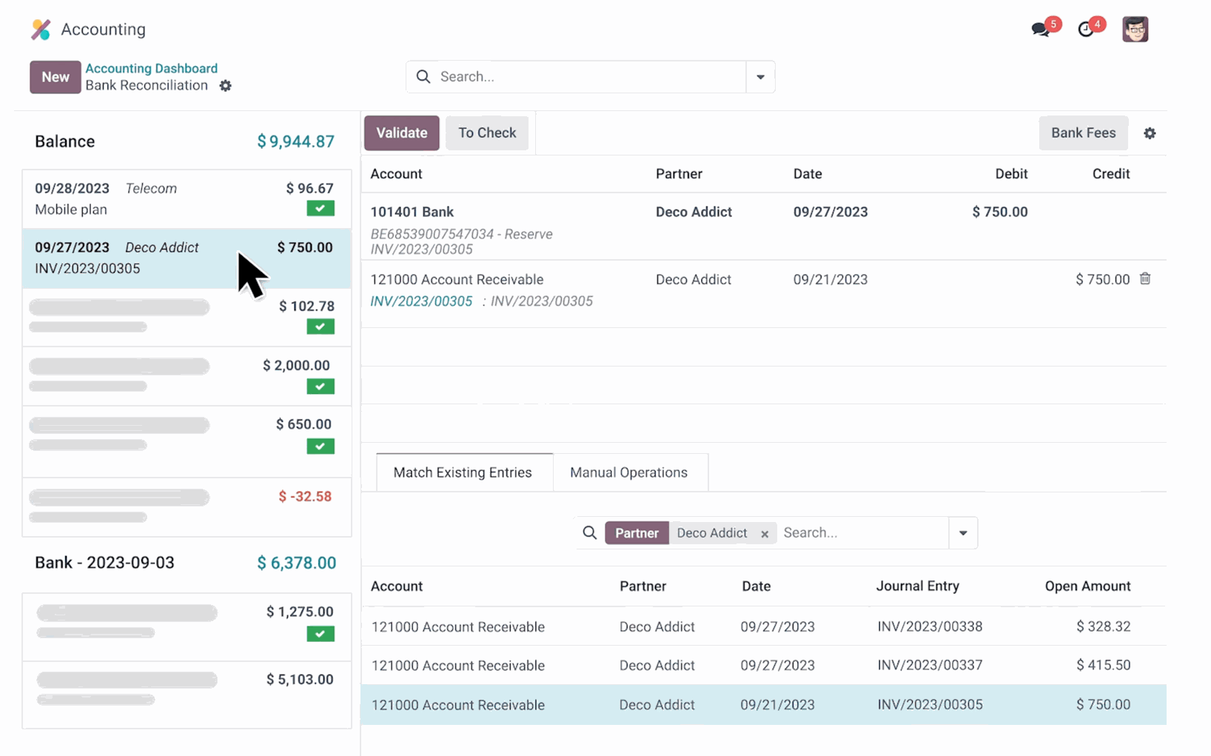The height and width of the screenshot is (756, 1211).
Task: Expand the match entries search dropdown arrow
Action: [963, 533]
